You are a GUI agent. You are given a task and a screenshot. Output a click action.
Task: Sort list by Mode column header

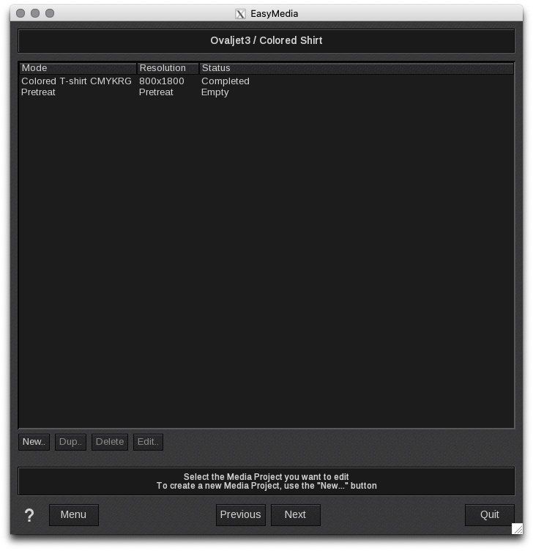tap(78, 68)
